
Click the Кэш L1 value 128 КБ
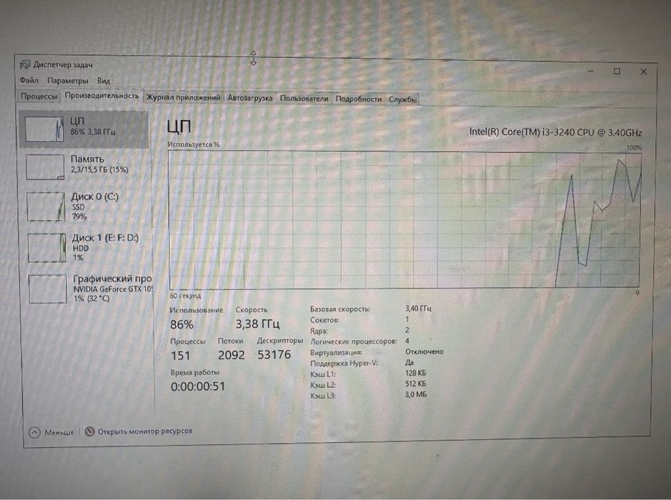click(415, 373)
